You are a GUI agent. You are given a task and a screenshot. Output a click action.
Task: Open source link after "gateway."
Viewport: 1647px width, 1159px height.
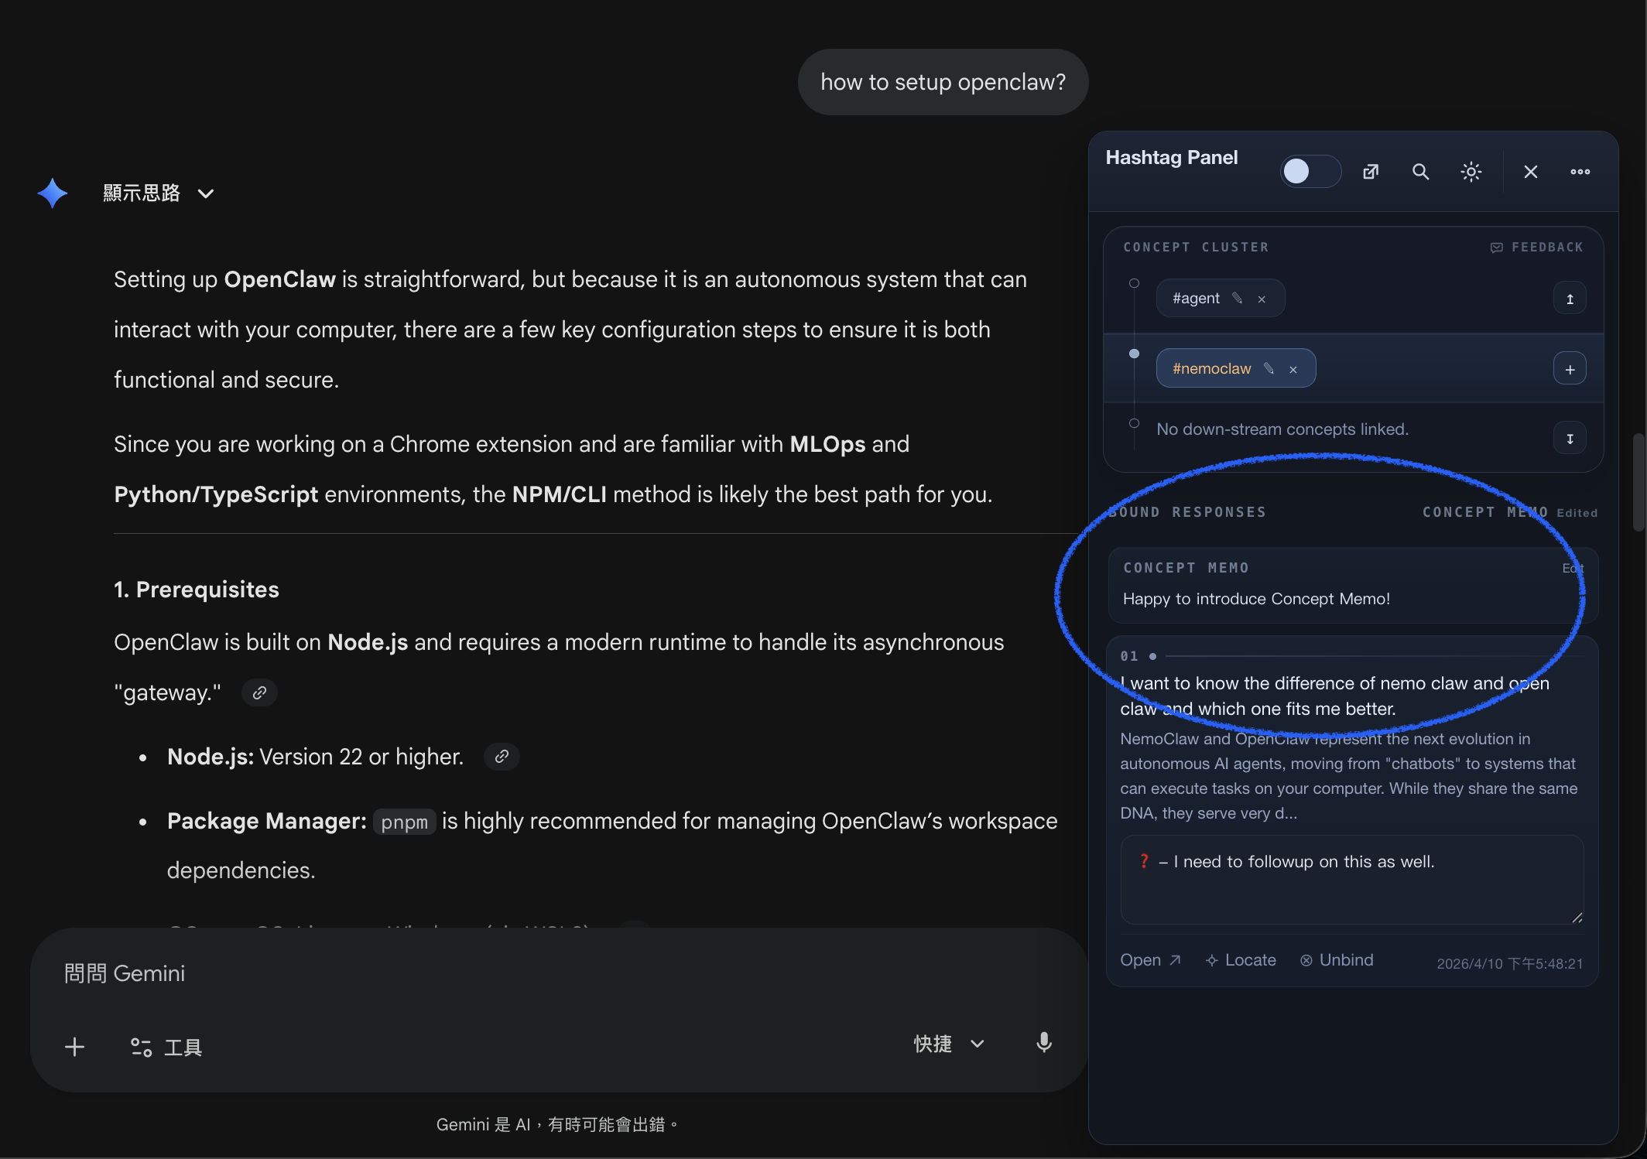click(259, 692)
